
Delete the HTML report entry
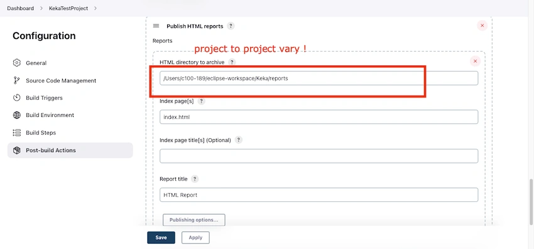click(475, 61)
